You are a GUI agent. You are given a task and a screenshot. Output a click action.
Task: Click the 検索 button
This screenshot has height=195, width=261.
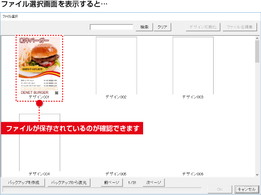(144, 27)
